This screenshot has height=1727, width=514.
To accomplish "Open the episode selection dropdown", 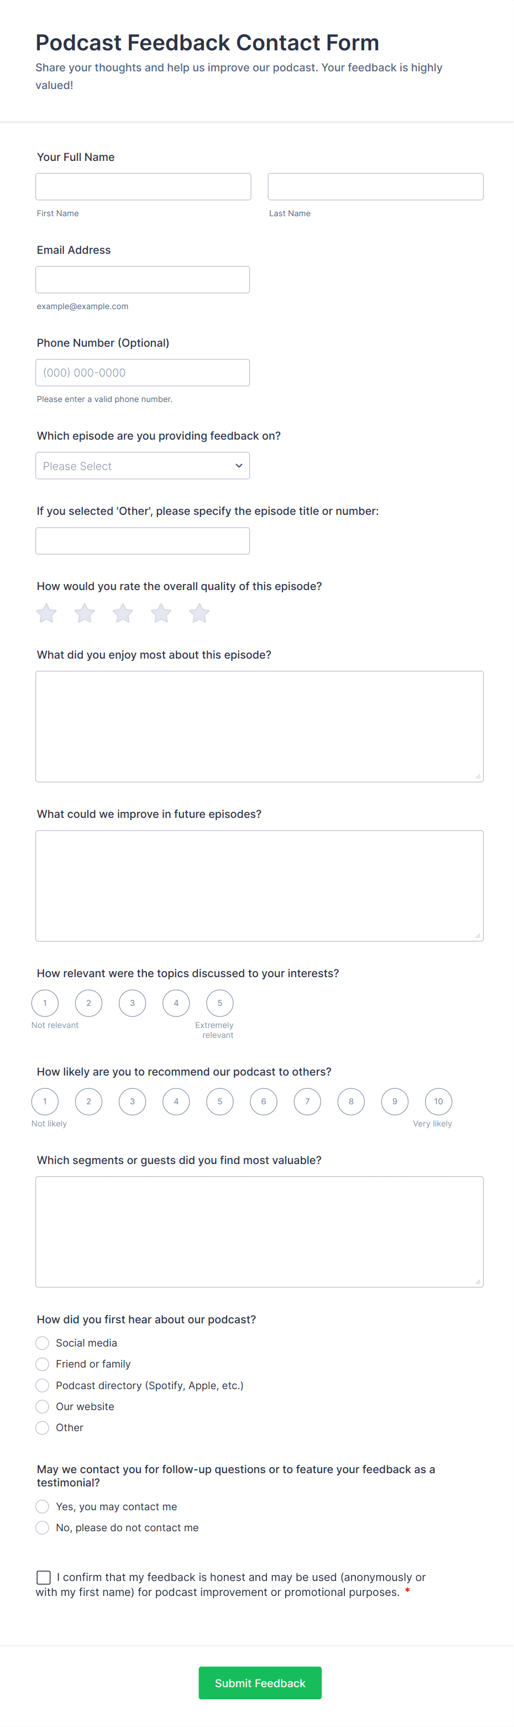I will click(143, 465).
